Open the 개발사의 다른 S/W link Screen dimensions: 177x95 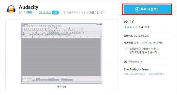tap(135, 74)
